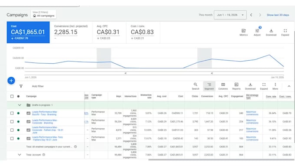Click Add filter field

point(38,86)
